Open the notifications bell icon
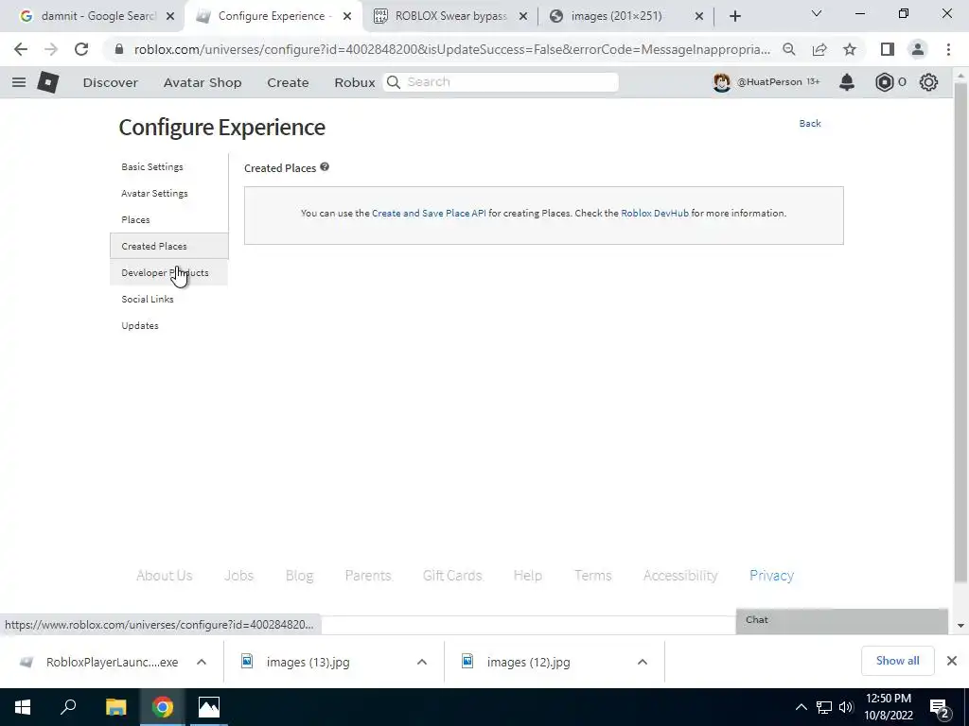969x726 pixels. [847, 82]
